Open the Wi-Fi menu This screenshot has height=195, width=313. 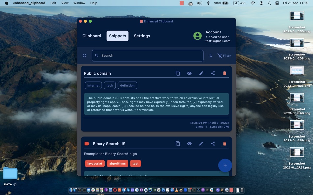click(253, 3)
